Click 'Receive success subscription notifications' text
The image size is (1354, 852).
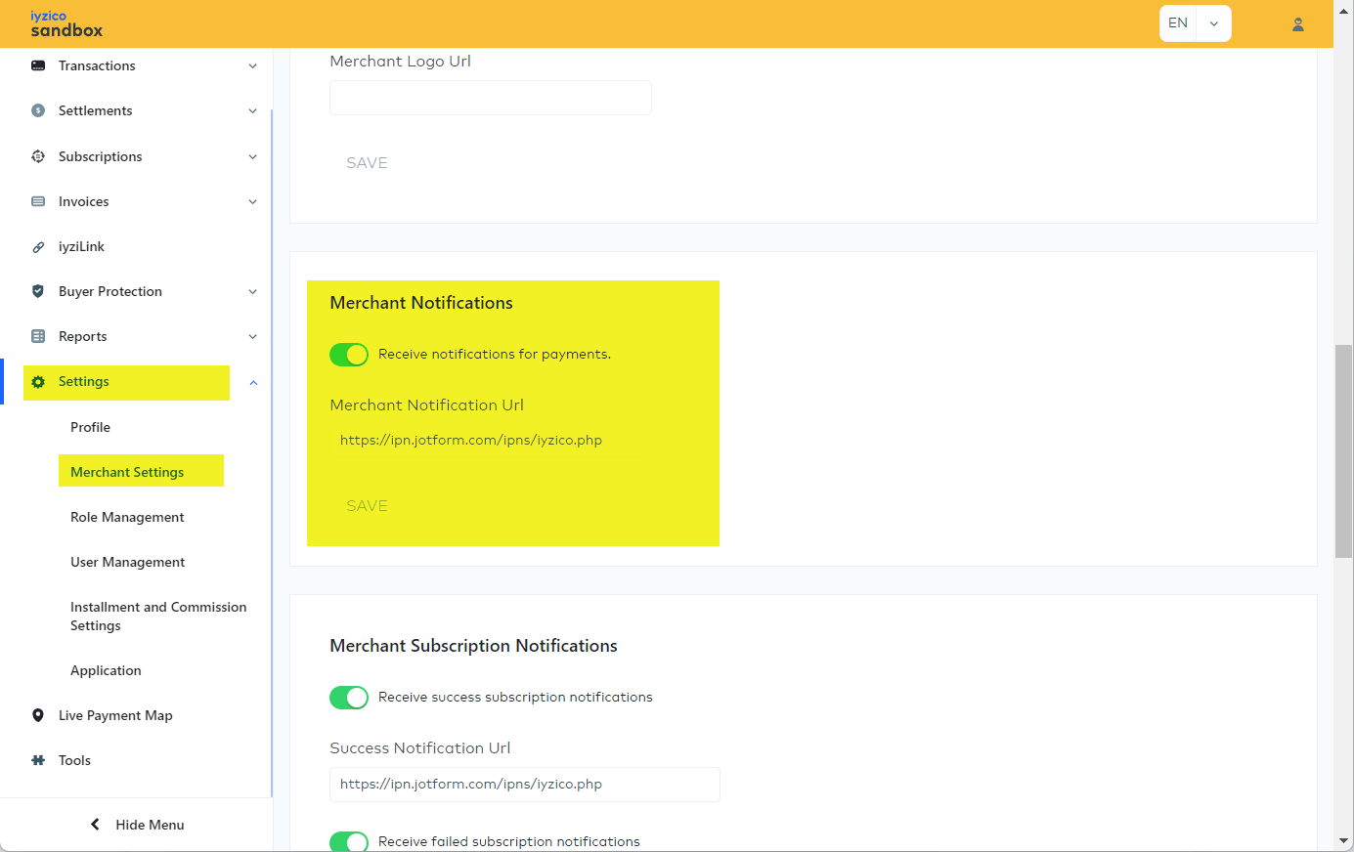(x=515, y=698)
